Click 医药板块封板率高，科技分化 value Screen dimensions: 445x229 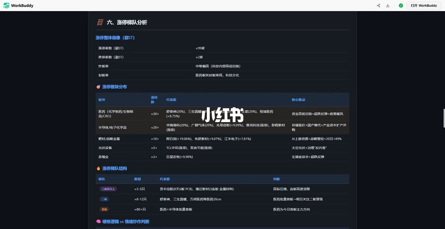click(217, 75)
